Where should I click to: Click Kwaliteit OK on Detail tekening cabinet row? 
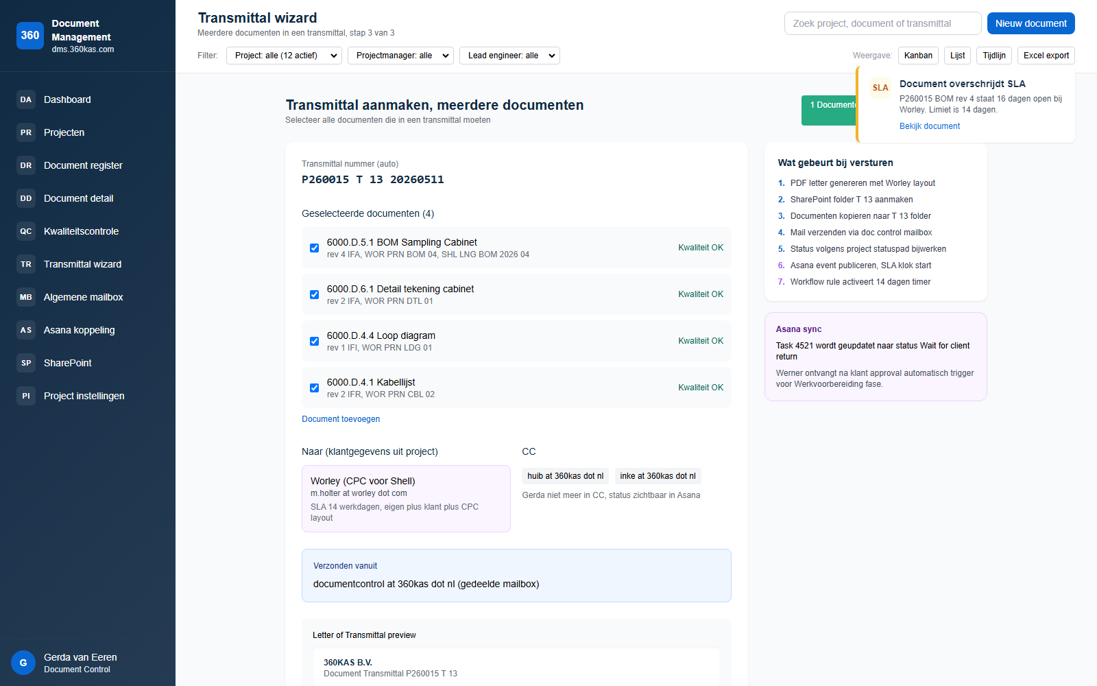[701, 294]
